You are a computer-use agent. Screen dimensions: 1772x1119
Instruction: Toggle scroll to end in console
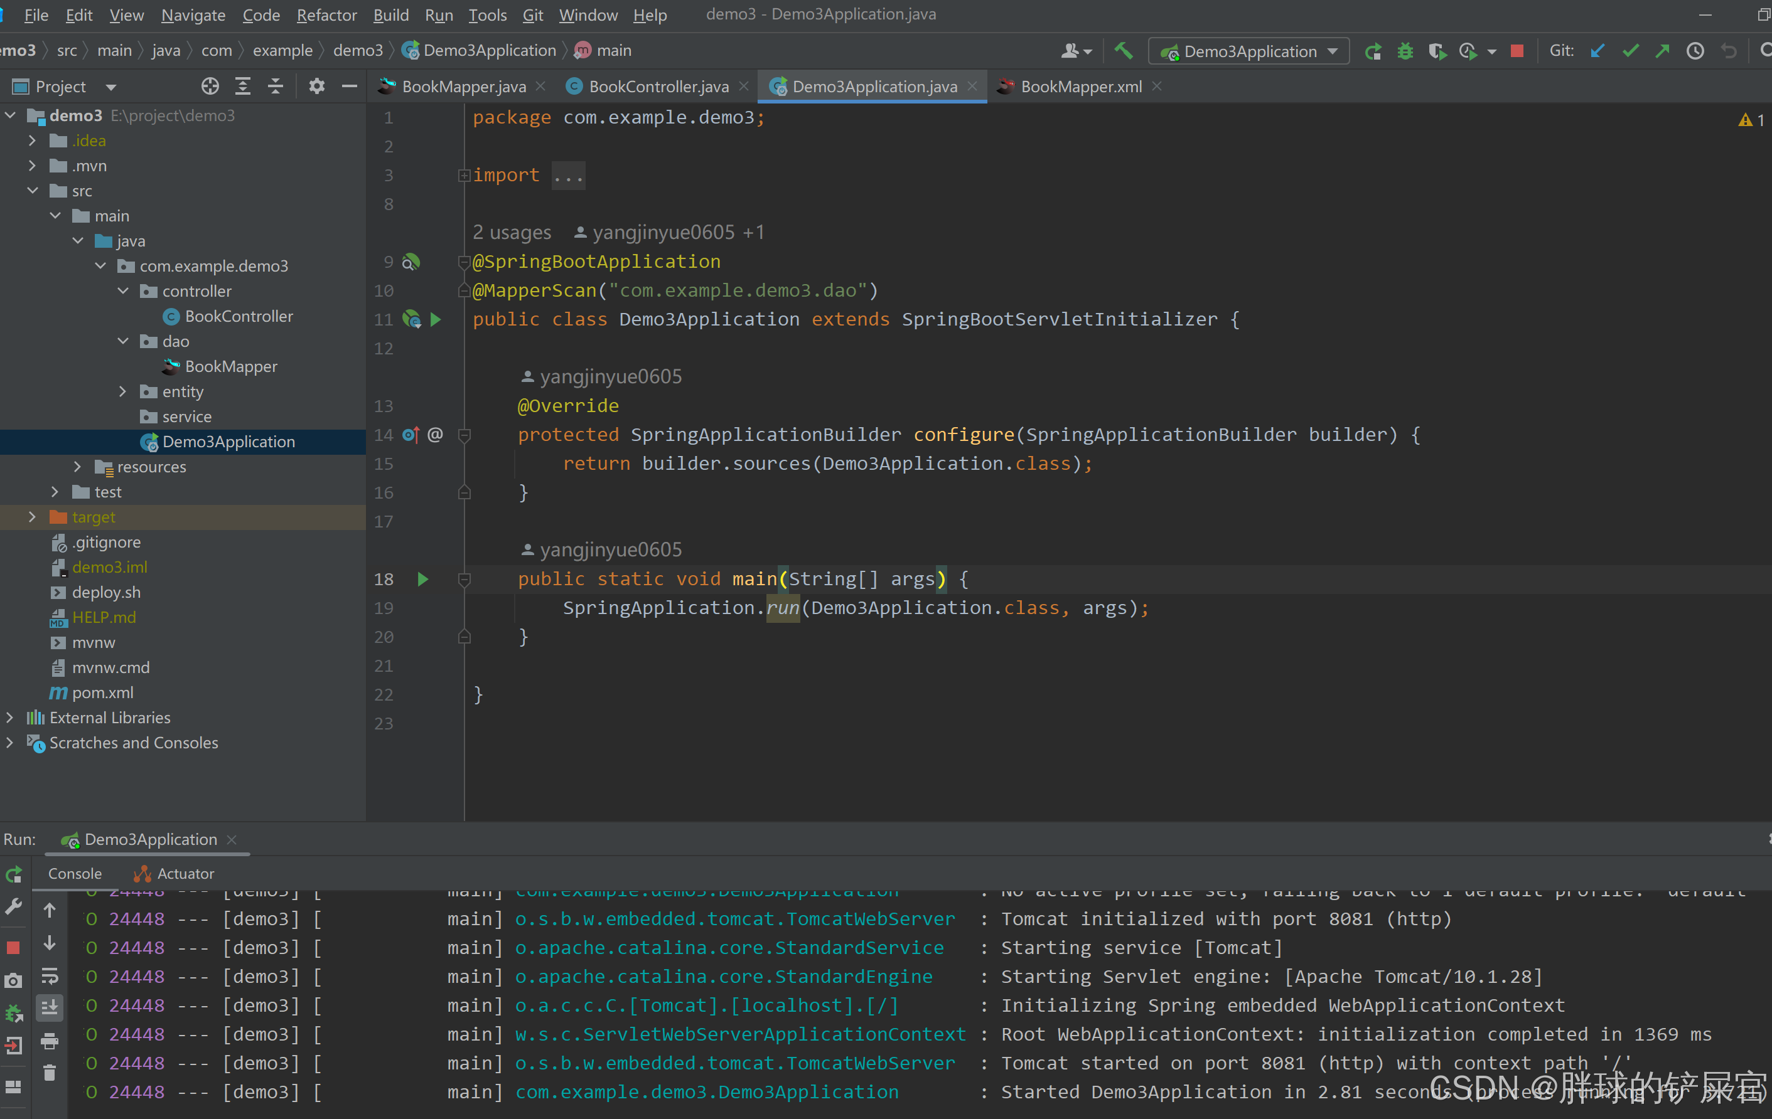point(50,1007)
